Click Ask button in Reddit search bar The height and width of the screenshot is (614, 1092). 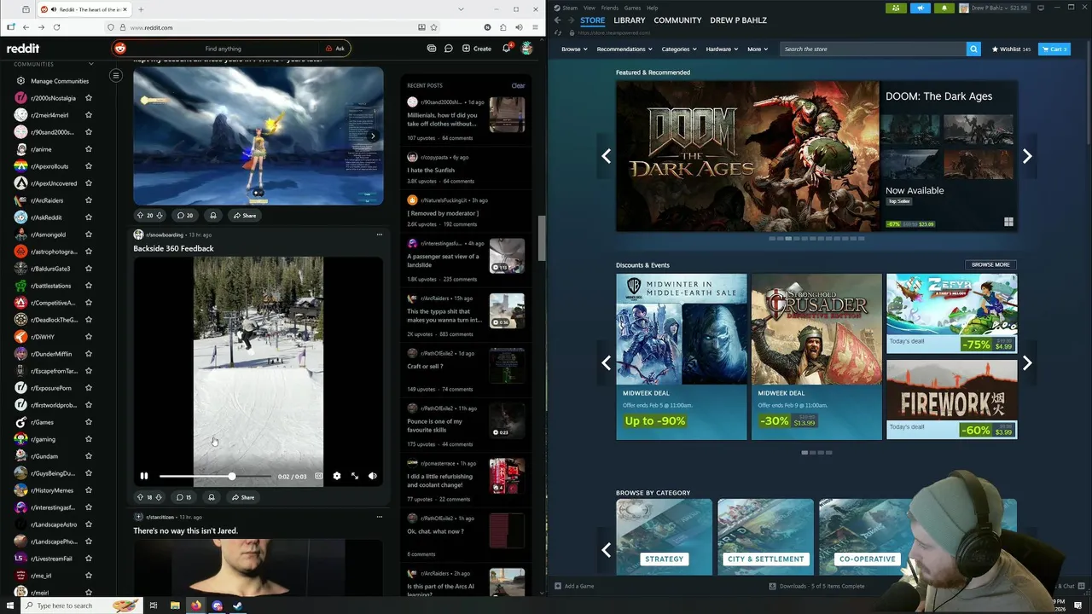pos(335,49)
